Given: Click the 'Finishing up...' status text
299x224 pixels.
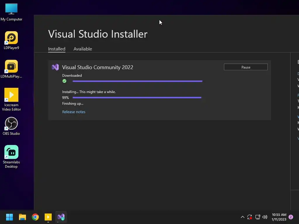Looking at the screenshot, I should tap(73, 104).
